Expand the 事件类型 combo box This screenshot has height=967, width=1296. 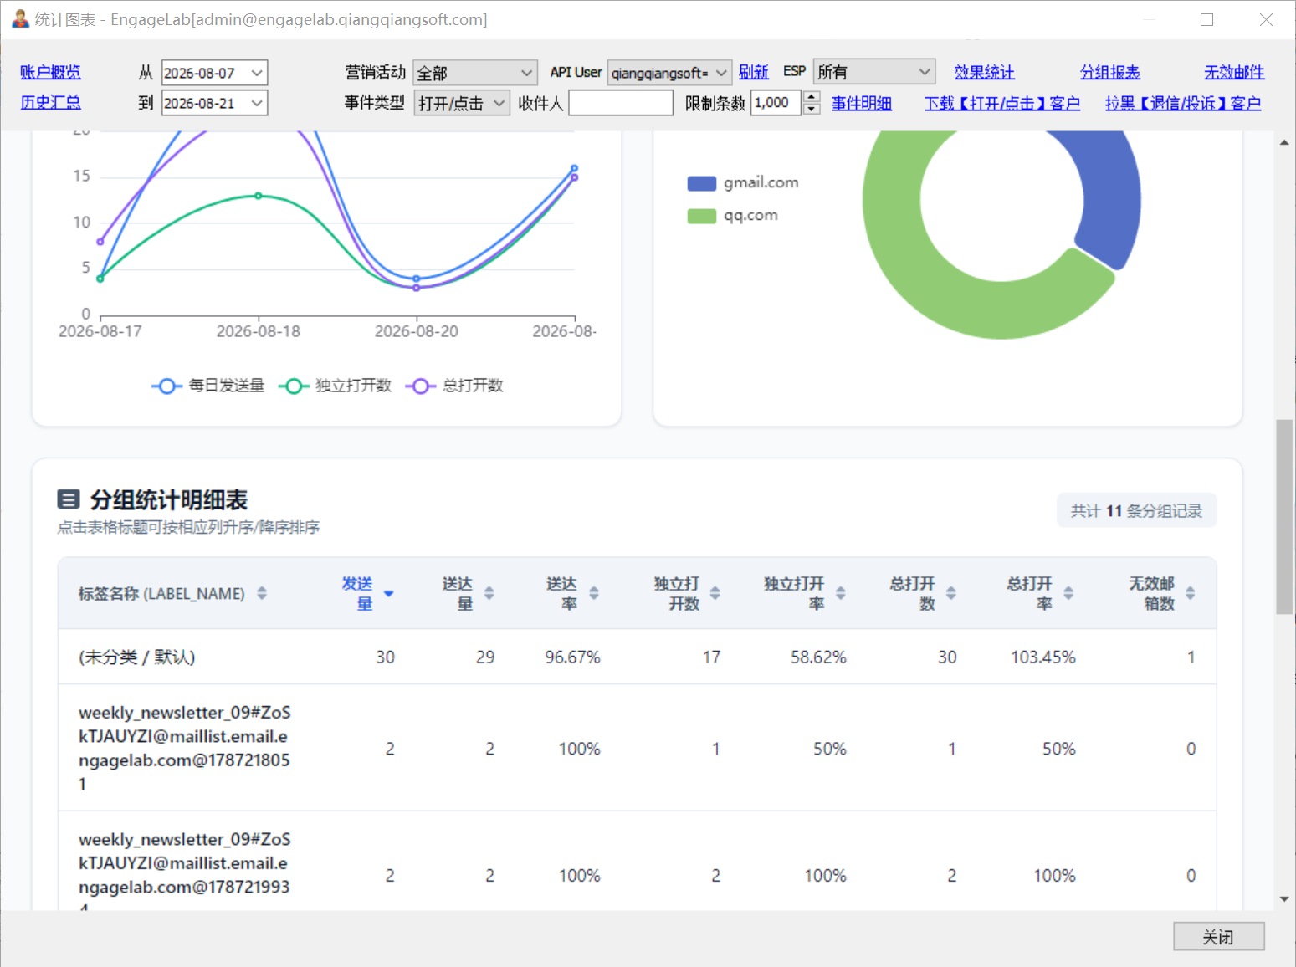point(462,103)
